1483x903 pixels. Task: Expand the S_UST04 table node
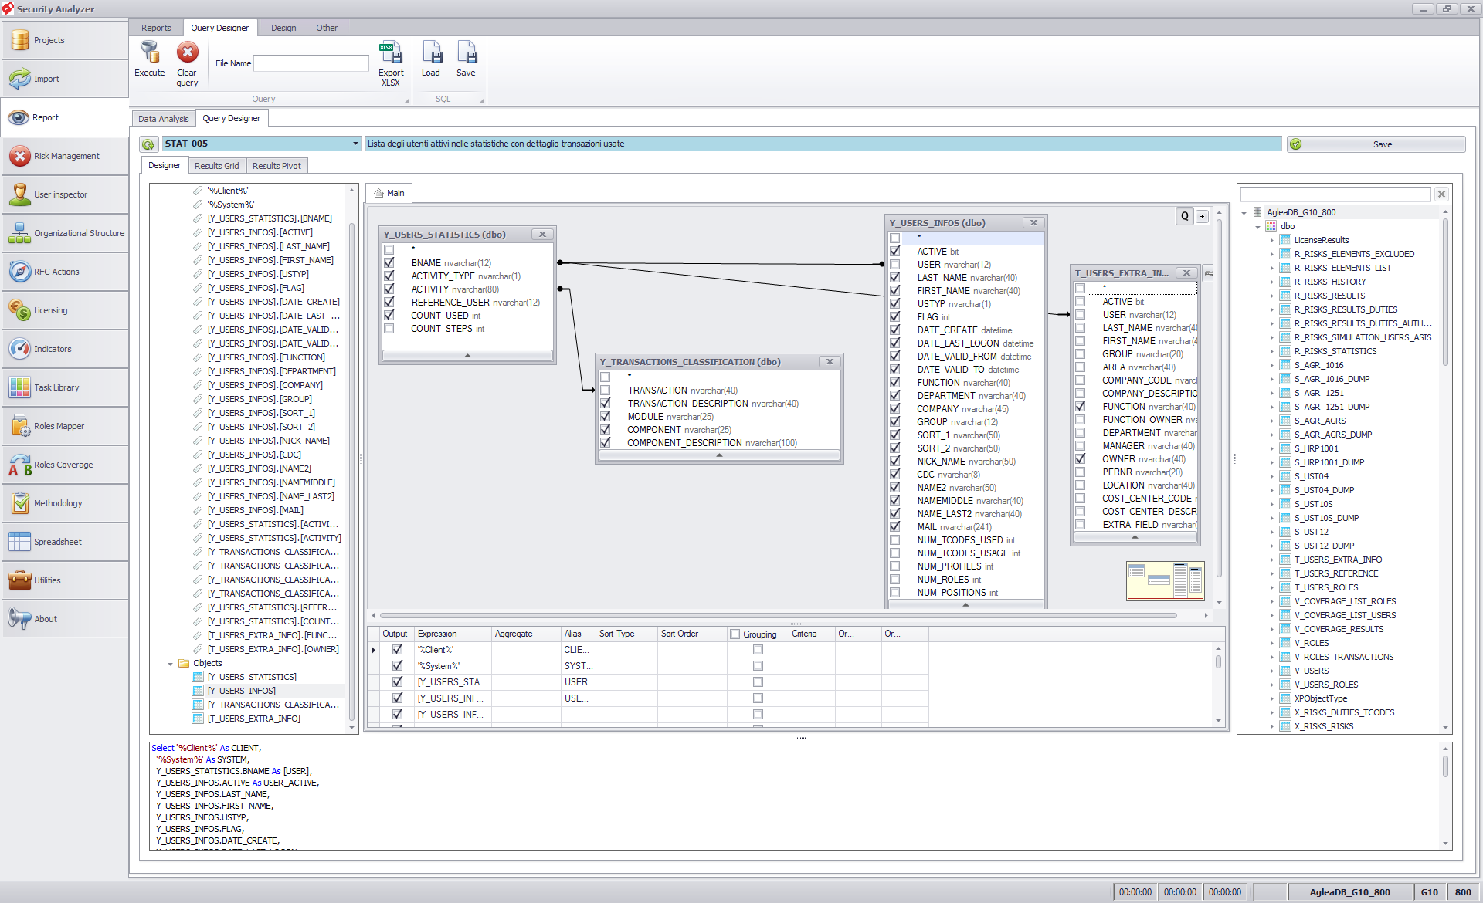click(x=1272, y=477)
